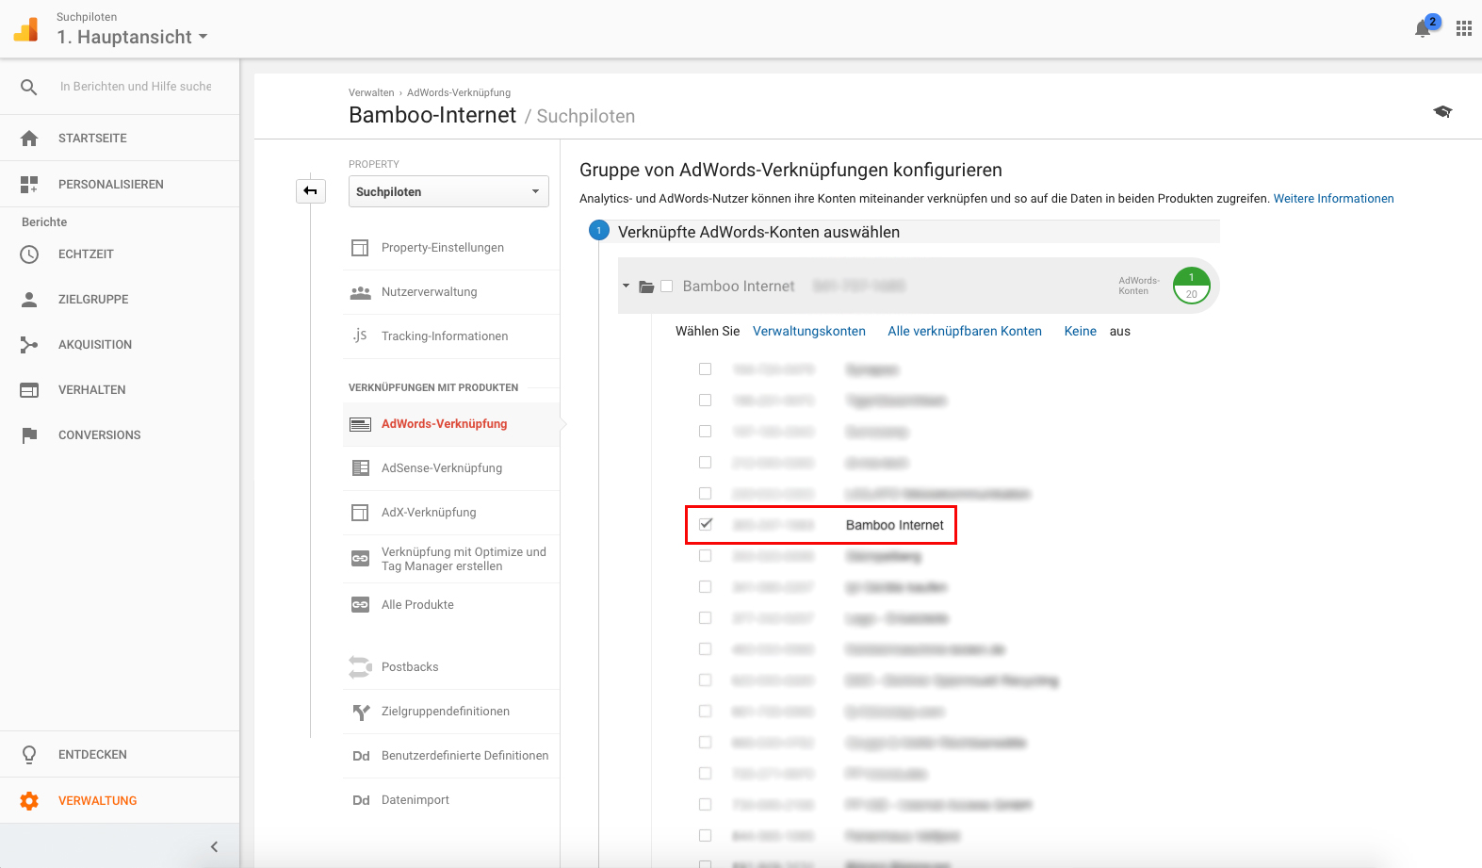1482x868 pixels.
Task: Click the Entdecken lightbulb icon
Action: coord(29,755)
